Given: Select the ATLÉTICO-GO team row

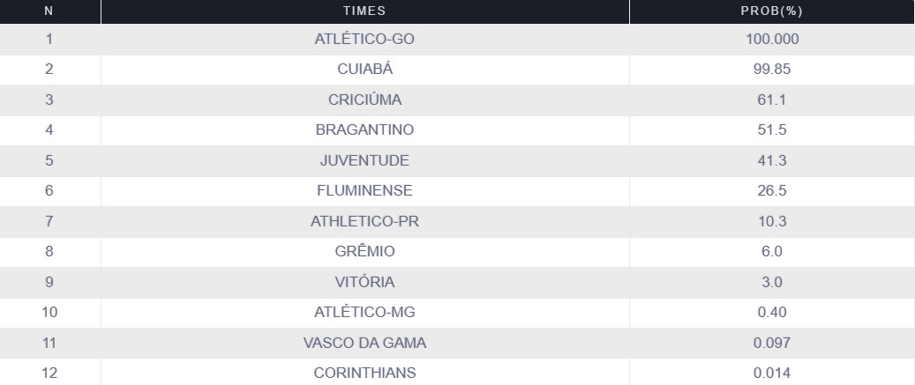Looking at the screenshot, I should 457,40.
